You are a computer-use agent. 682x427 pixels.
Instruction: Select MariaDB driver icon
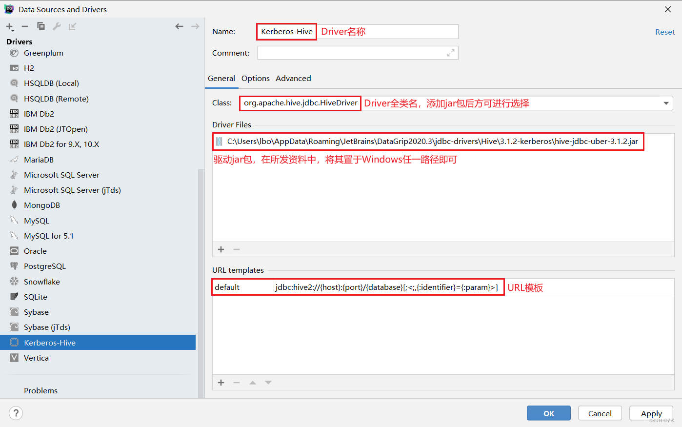14,160
